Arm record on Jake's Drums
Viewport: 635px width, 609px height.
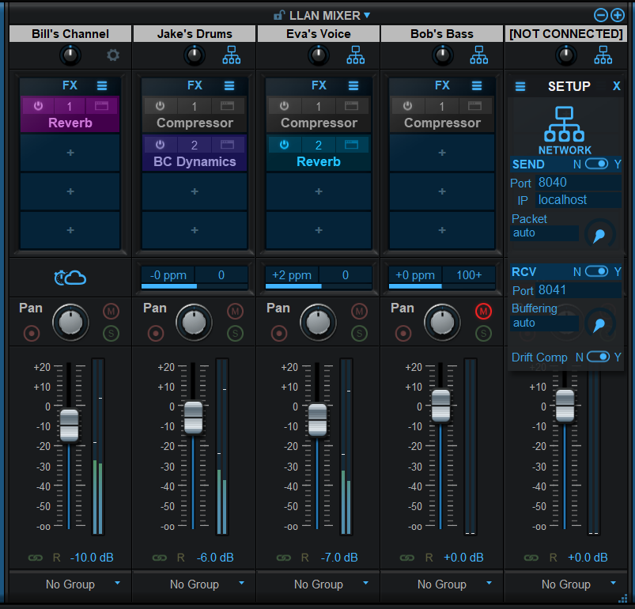(156, 333)
